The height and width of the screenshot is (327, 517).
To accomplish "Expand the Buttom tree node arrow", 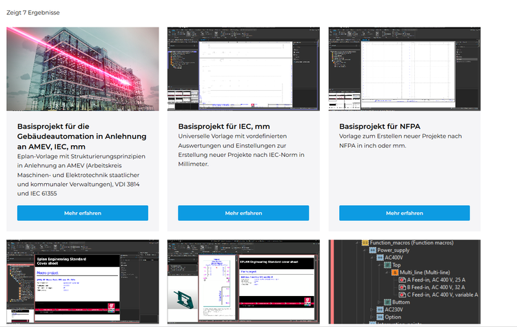I will (379, 302).
